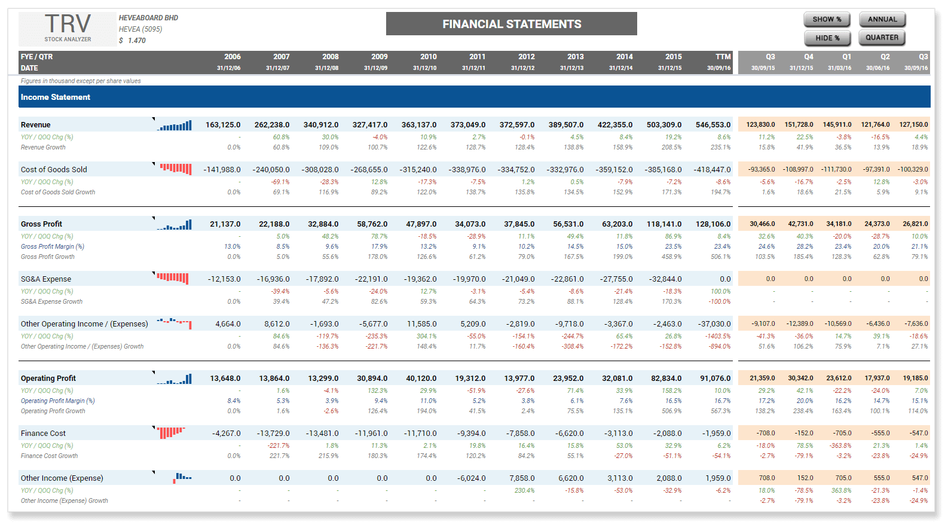Screen dimensions: 951x531
Task: Click the TRV Stock Analyzer logo
Action: 68,29
